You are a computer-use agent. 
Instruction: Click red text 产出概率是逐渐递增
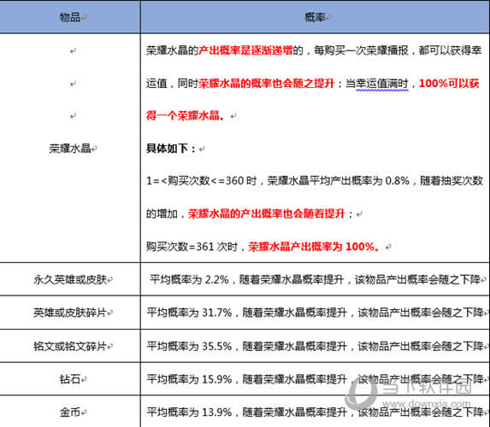pyautogui.click(x=245, y=50)
